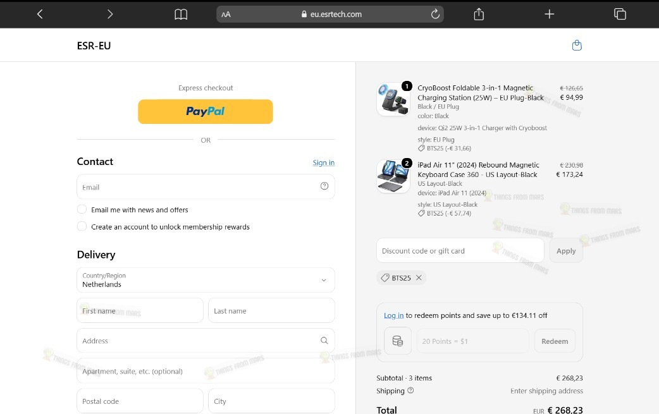This screenshot has width=659, height=414.
Task: Click Log in to redeem points
Action: 393,315
